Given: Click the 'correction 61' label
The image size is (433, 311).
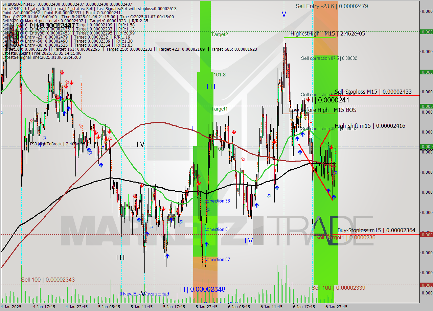Looking at the screenshot, I should click(217, 230).
